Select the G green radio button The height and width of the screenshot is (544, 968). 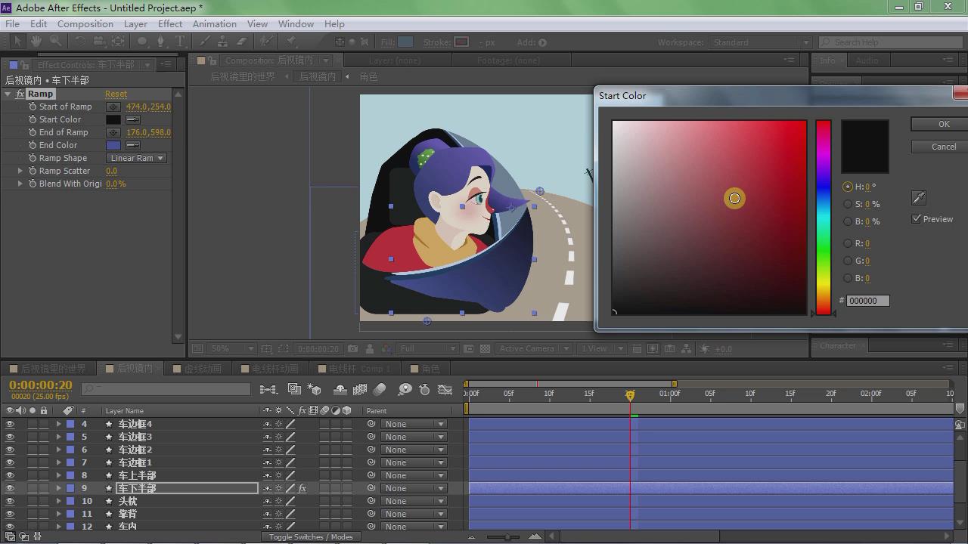[x=848, y=261]
